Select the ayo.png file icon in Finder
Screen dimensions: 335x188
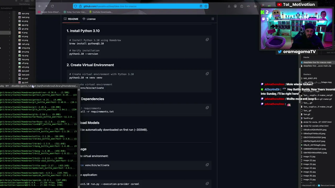click(19, 13)
